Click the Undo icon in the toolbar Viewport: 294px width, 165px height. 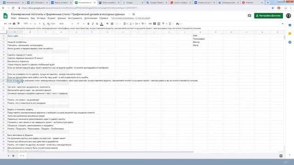tap(5, 24)
